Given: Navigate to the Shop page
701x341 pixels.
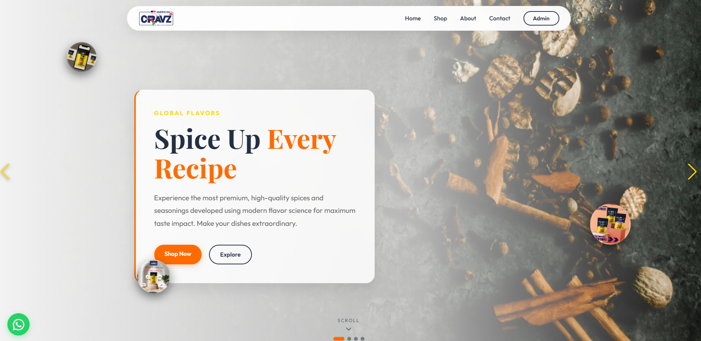Looking at the screenshot, I should point(440,19).
